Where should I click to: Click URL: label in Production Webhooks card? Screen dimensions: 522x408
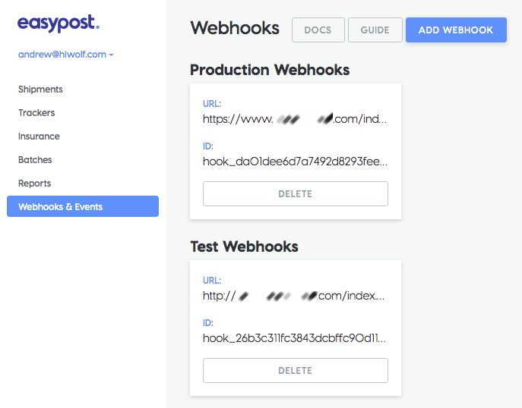click(212, 104)
